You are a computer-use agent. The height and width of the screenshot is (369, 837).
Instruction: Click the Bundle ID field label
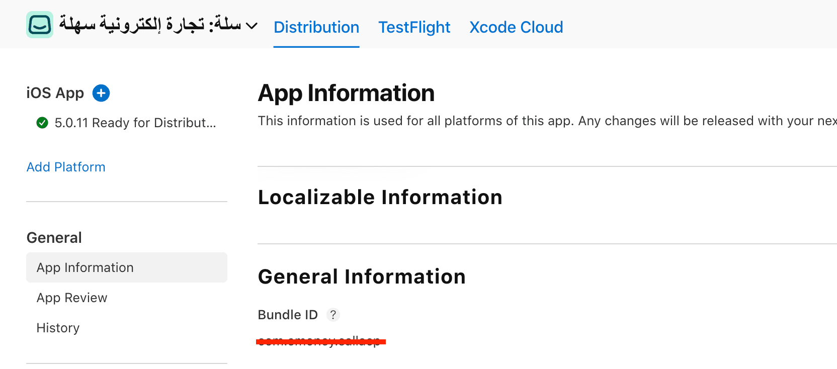[288, 315]
